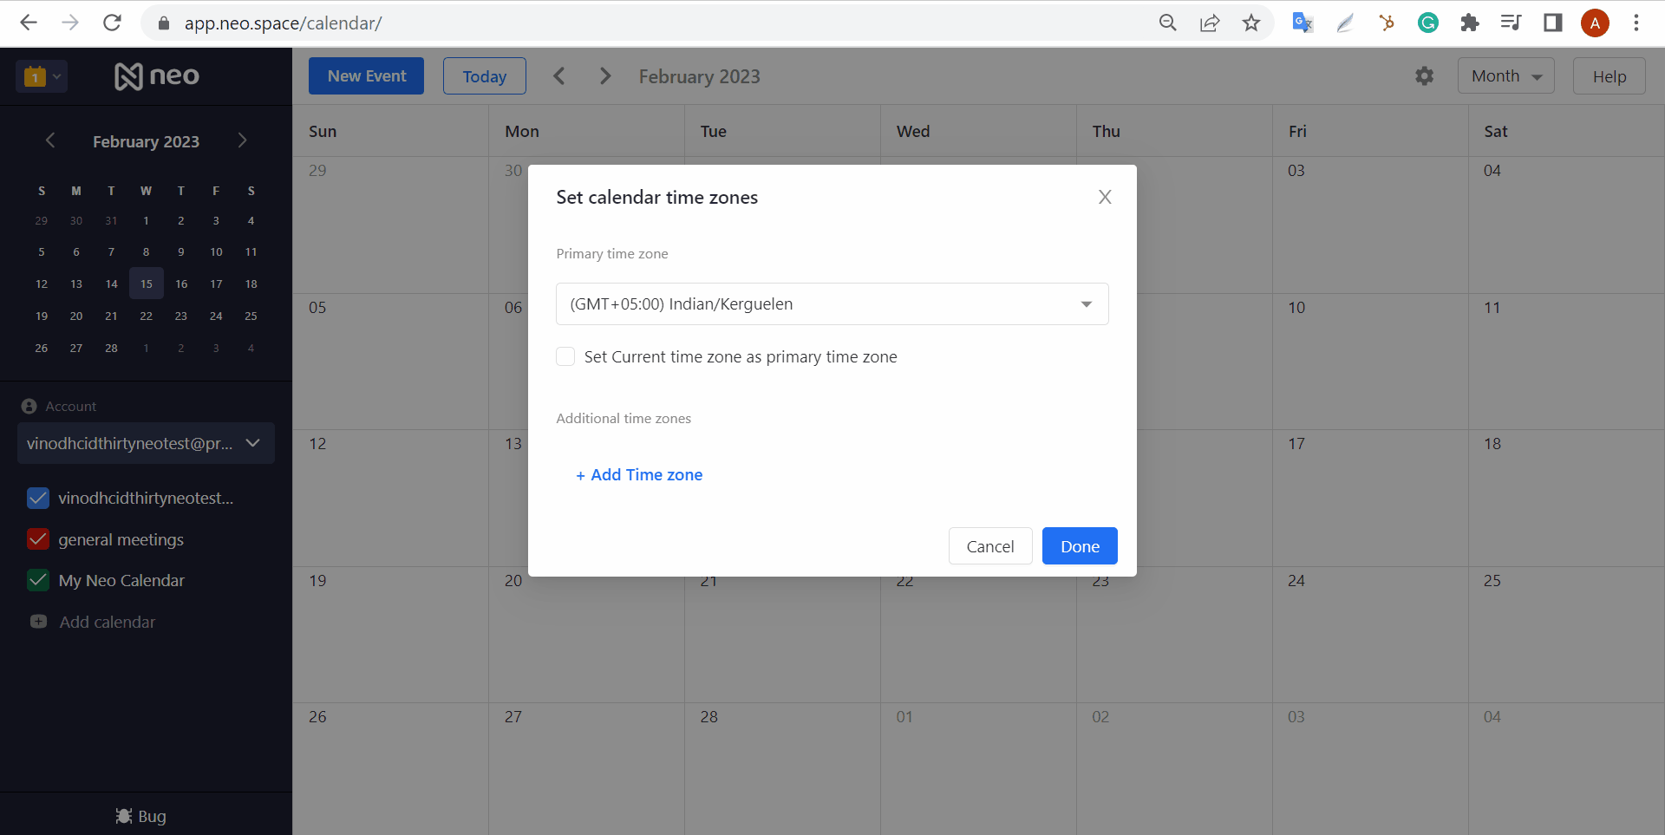Click the Done button
1665x835 pixels.
tap(1079, 546)
